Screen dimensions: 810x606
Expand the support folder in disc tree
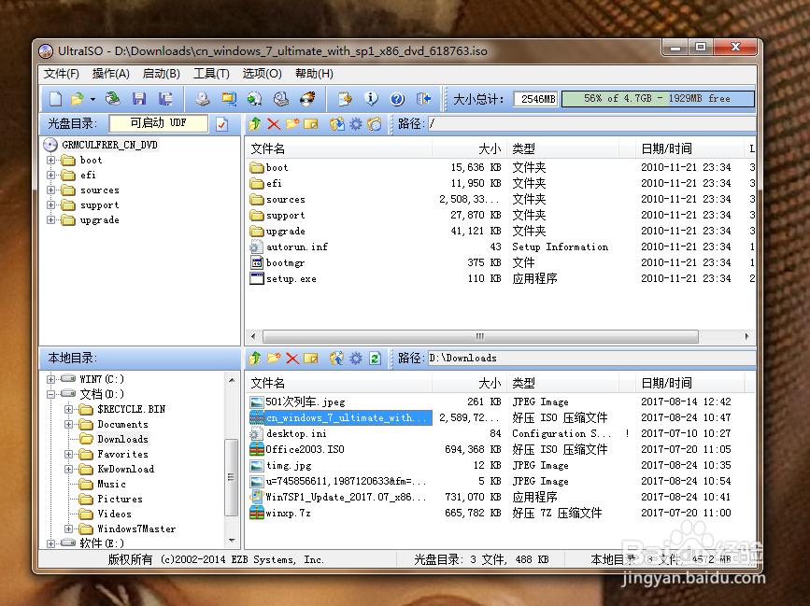[50, 204]
